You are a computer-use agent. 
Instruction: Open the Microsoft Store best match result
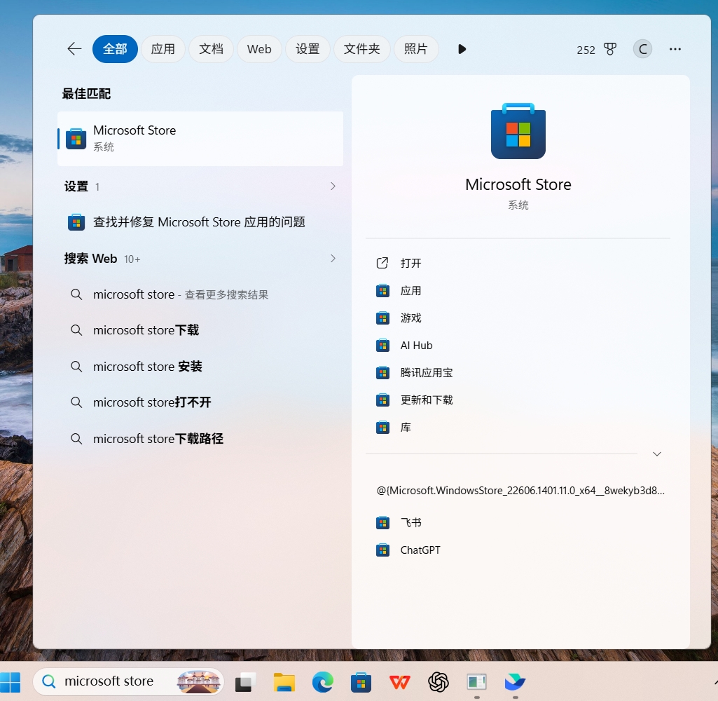pos(200,138)
